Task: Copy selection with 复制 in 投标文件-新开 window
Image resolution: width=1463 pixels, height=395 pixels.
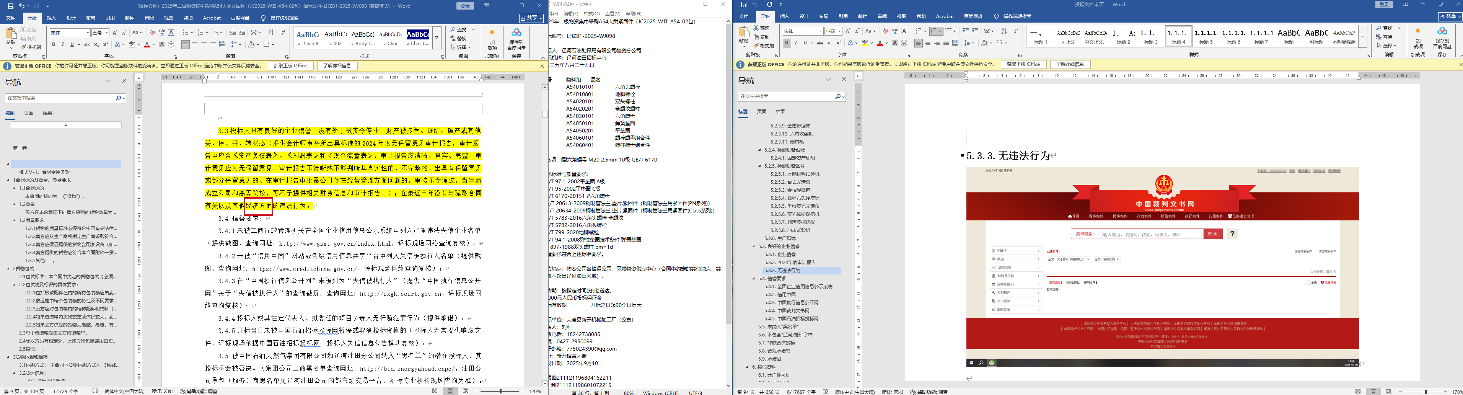Action: 761,37
